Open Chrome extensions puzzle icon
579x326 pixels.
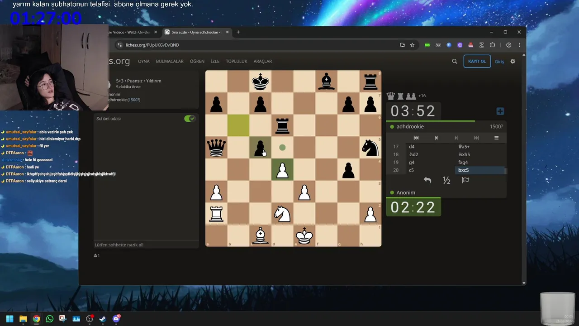tap(493, 45)
